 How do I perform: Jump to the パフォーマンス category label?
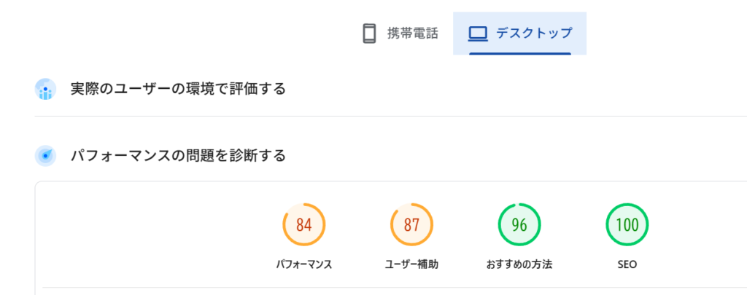[x=303, y=264]
